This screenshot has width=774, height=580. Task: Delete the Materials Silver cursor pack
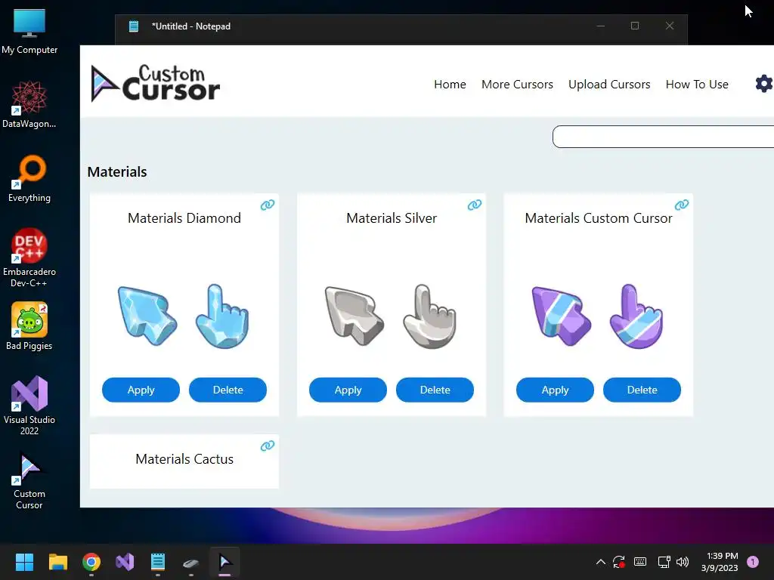point(435,390)
